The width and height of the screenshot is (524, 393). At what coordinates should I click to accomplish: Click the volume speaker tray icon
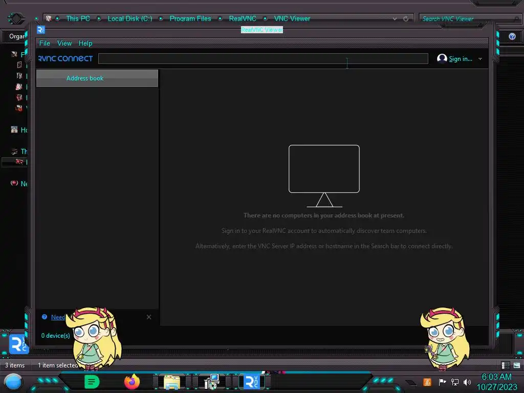467,382
